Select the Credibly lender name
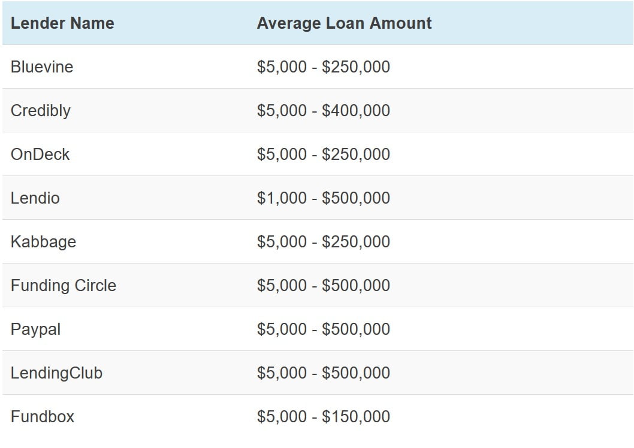Image resolution: width=634 pixels, height=448 pixels. click(41, 111)
